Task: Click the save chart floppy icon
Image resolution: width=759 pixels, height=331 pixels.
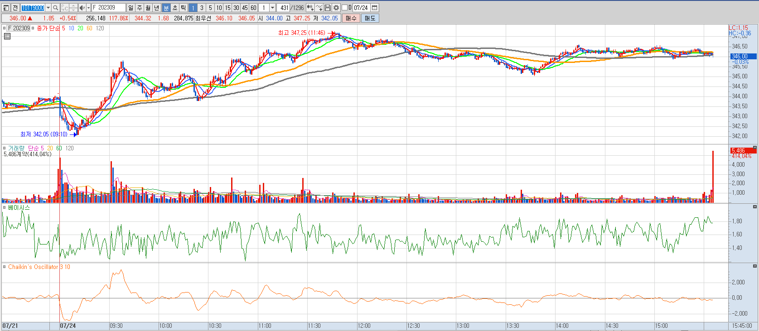Action: tap(328, 8)
